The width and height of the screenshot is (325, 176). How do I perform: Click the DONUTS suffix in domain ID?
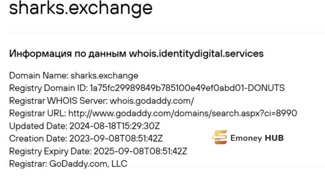pos(267,88)
